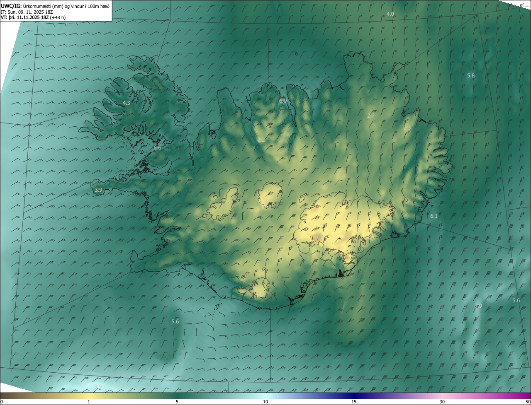Click the colorbar tick label 15
This screenshot has width=531, height=405.
354,402
